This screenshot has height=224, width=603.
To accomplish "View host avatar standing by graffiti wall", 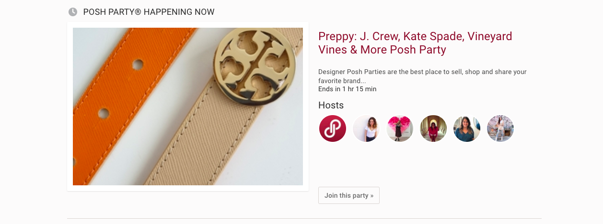I will click(x=500, y=128).
